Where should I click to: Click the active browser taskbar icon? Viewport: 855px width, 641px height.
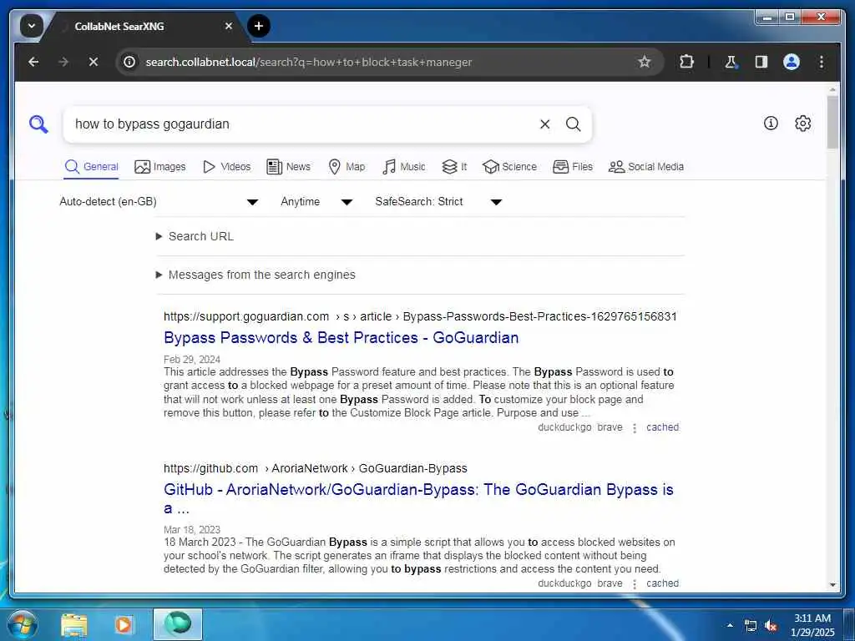pos(178,624)
